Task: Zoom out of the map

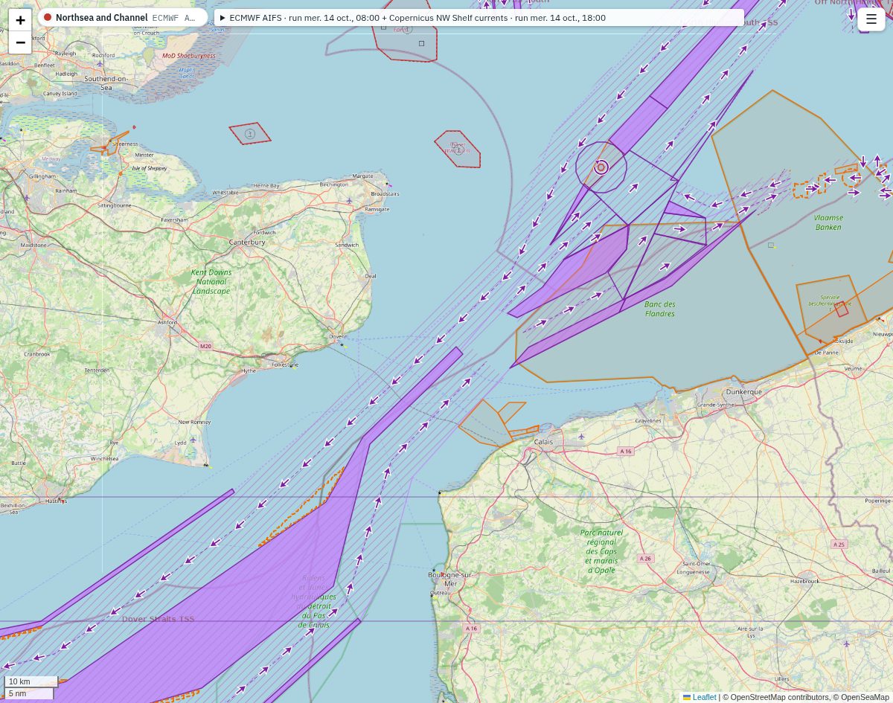Action: pyautogui.click(x=20, y=42)
